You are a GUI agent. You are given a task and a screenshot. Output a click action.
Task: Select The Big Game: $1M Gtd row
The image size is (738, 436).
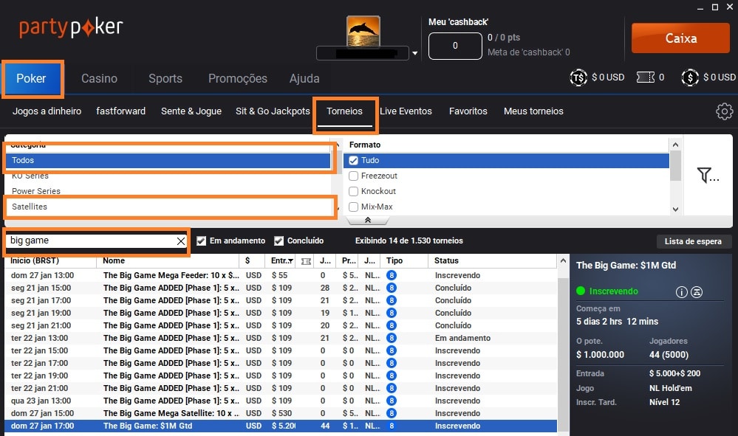(281, 426)
